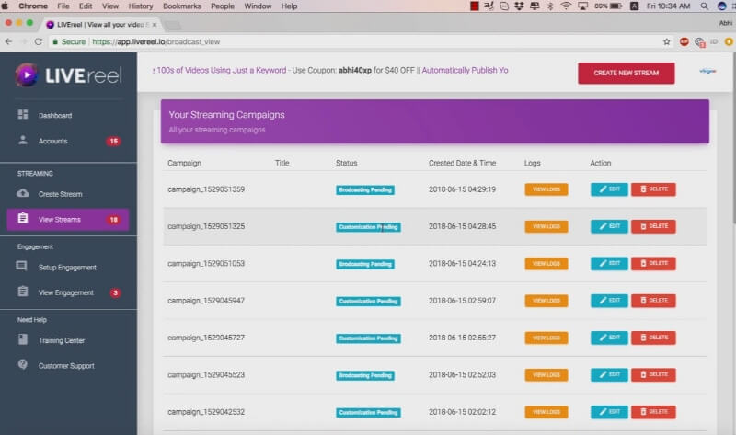This screenshot has width=736, height=435.
Task: Open the Wi-Fi menu bar icon
Action: pyautogui.click(x=566, y=6)
